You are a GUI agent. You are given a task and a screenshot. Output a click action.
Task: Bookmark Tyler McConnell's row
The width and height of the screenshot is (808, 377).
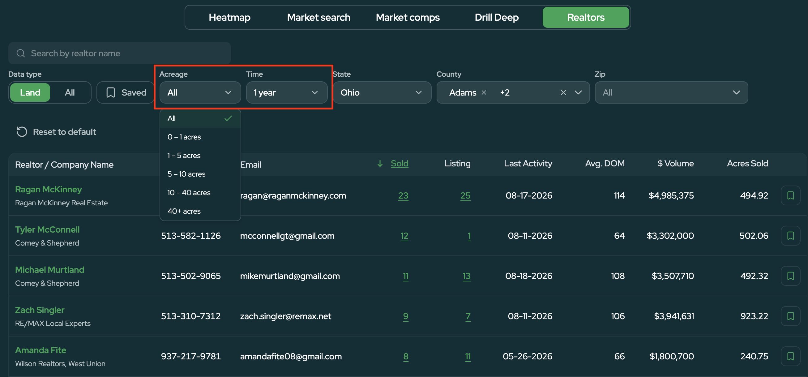pos(790,236)
